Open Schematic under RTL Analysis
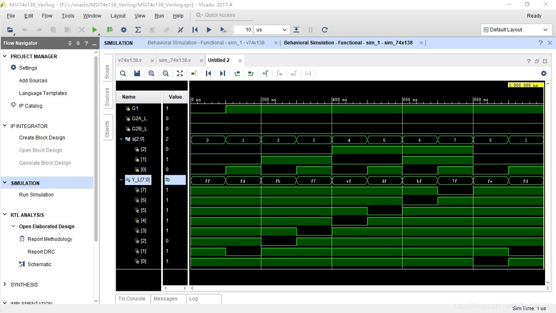556x313 pixels. click(x=39, y=265)
